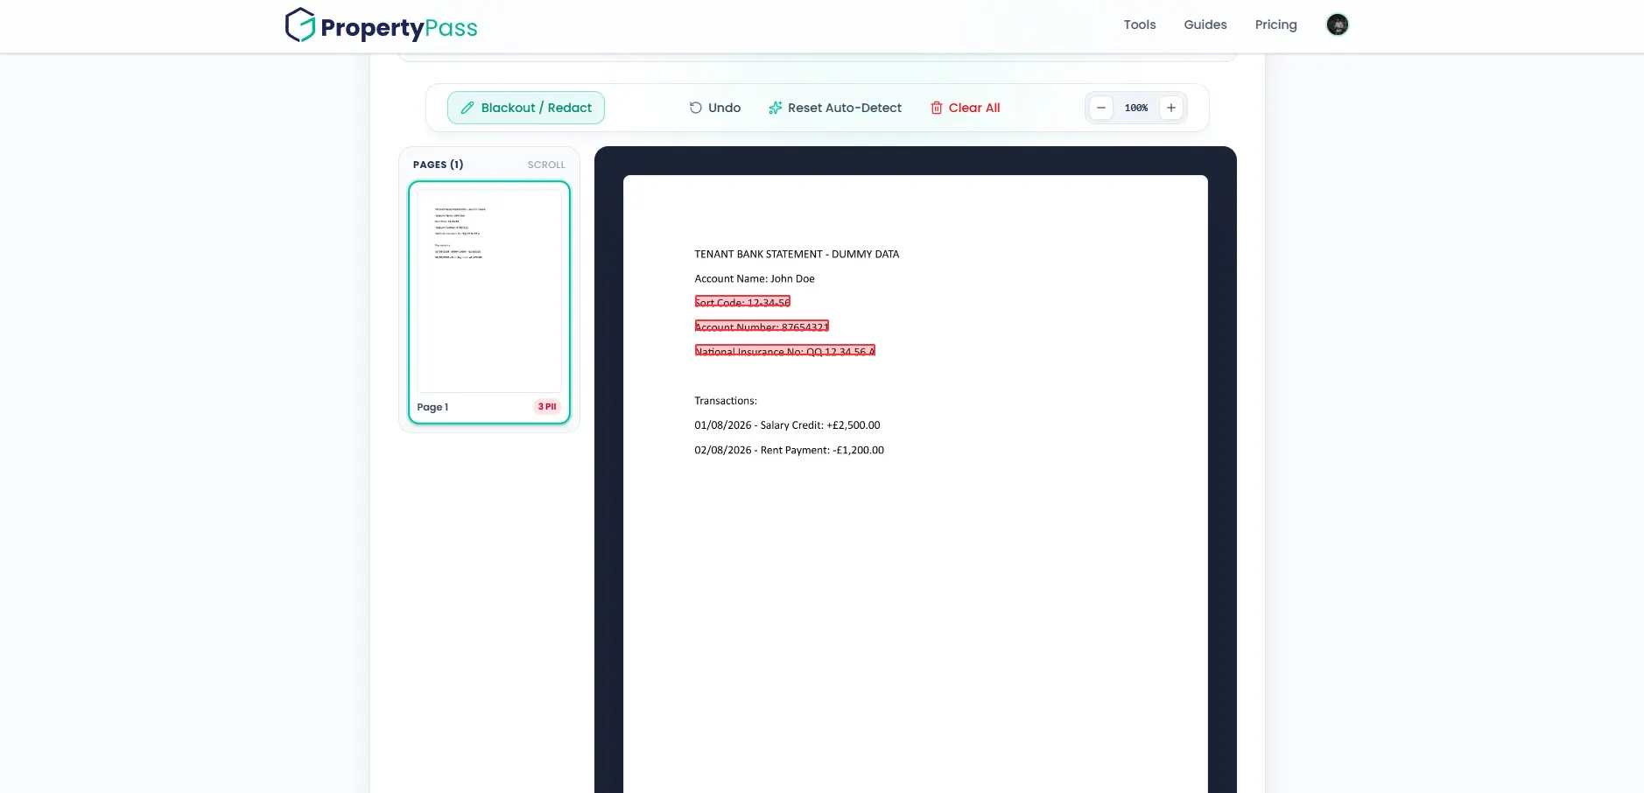Click the Account Name: John Doe line

click(755, 278)
